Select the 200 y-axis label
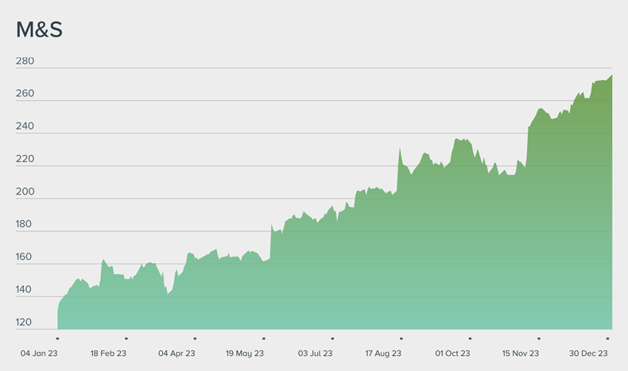Image resolution: width=628 pixels, height=371 pixels. pos(25,191)
